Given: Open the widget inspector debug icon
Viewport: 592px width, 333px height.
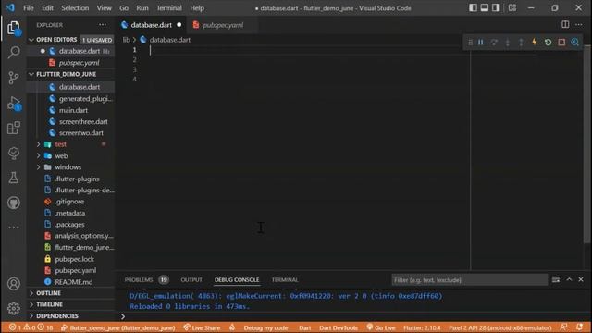Looking at the screenshot, I should click(574, 43).
